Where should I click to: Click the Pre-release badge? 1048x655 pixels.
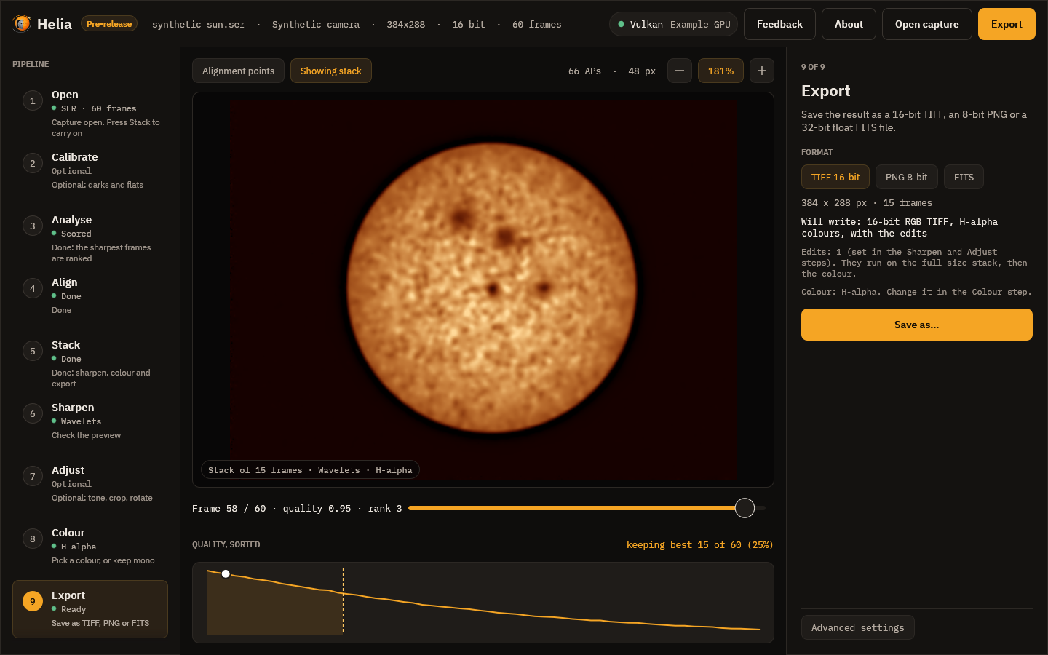click(x=109, y=24)
